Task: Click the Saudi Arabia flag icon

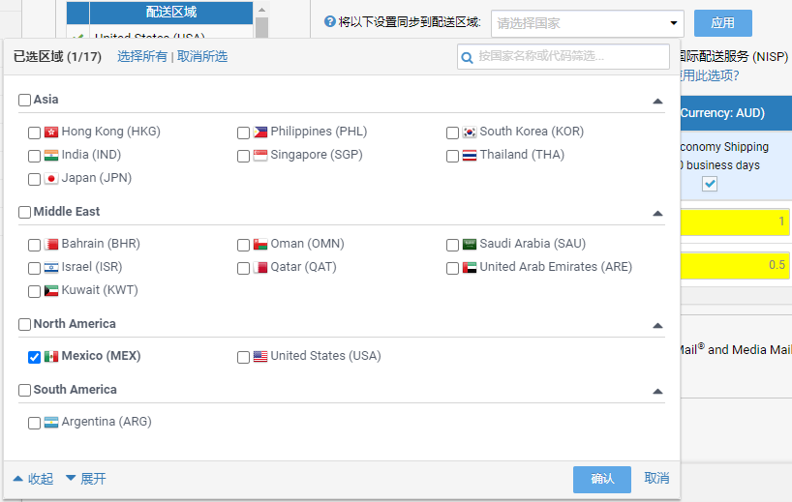Action: pos(470,244)
